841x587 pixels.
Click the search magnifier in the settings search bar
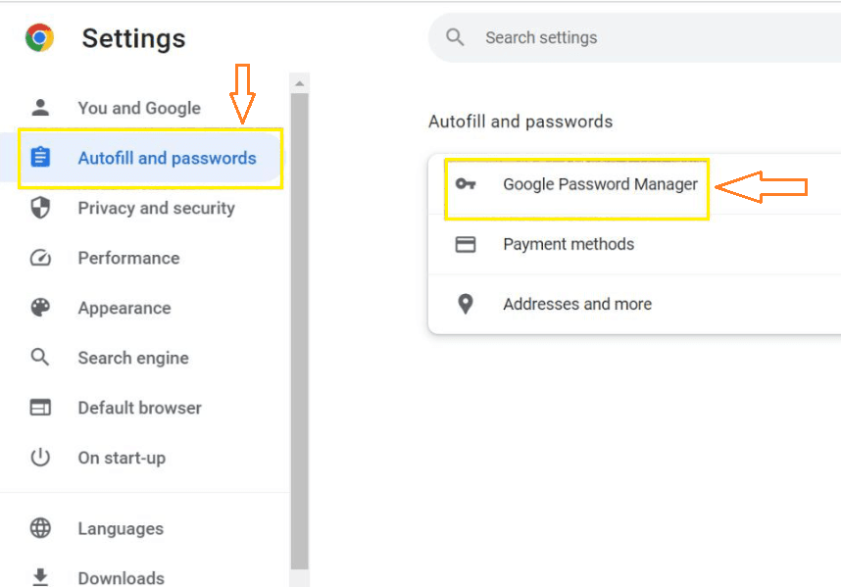coord(455,37)
